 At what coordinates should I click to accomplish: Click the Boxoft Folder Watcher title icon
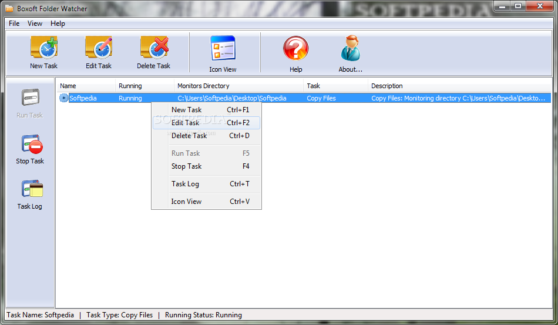coord(9,8)
